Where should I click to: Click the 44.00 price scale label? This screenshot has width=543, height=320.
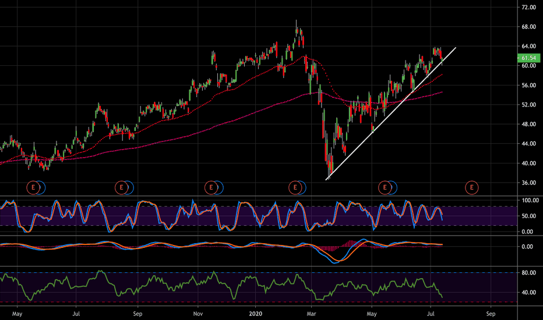coord(528,144)
